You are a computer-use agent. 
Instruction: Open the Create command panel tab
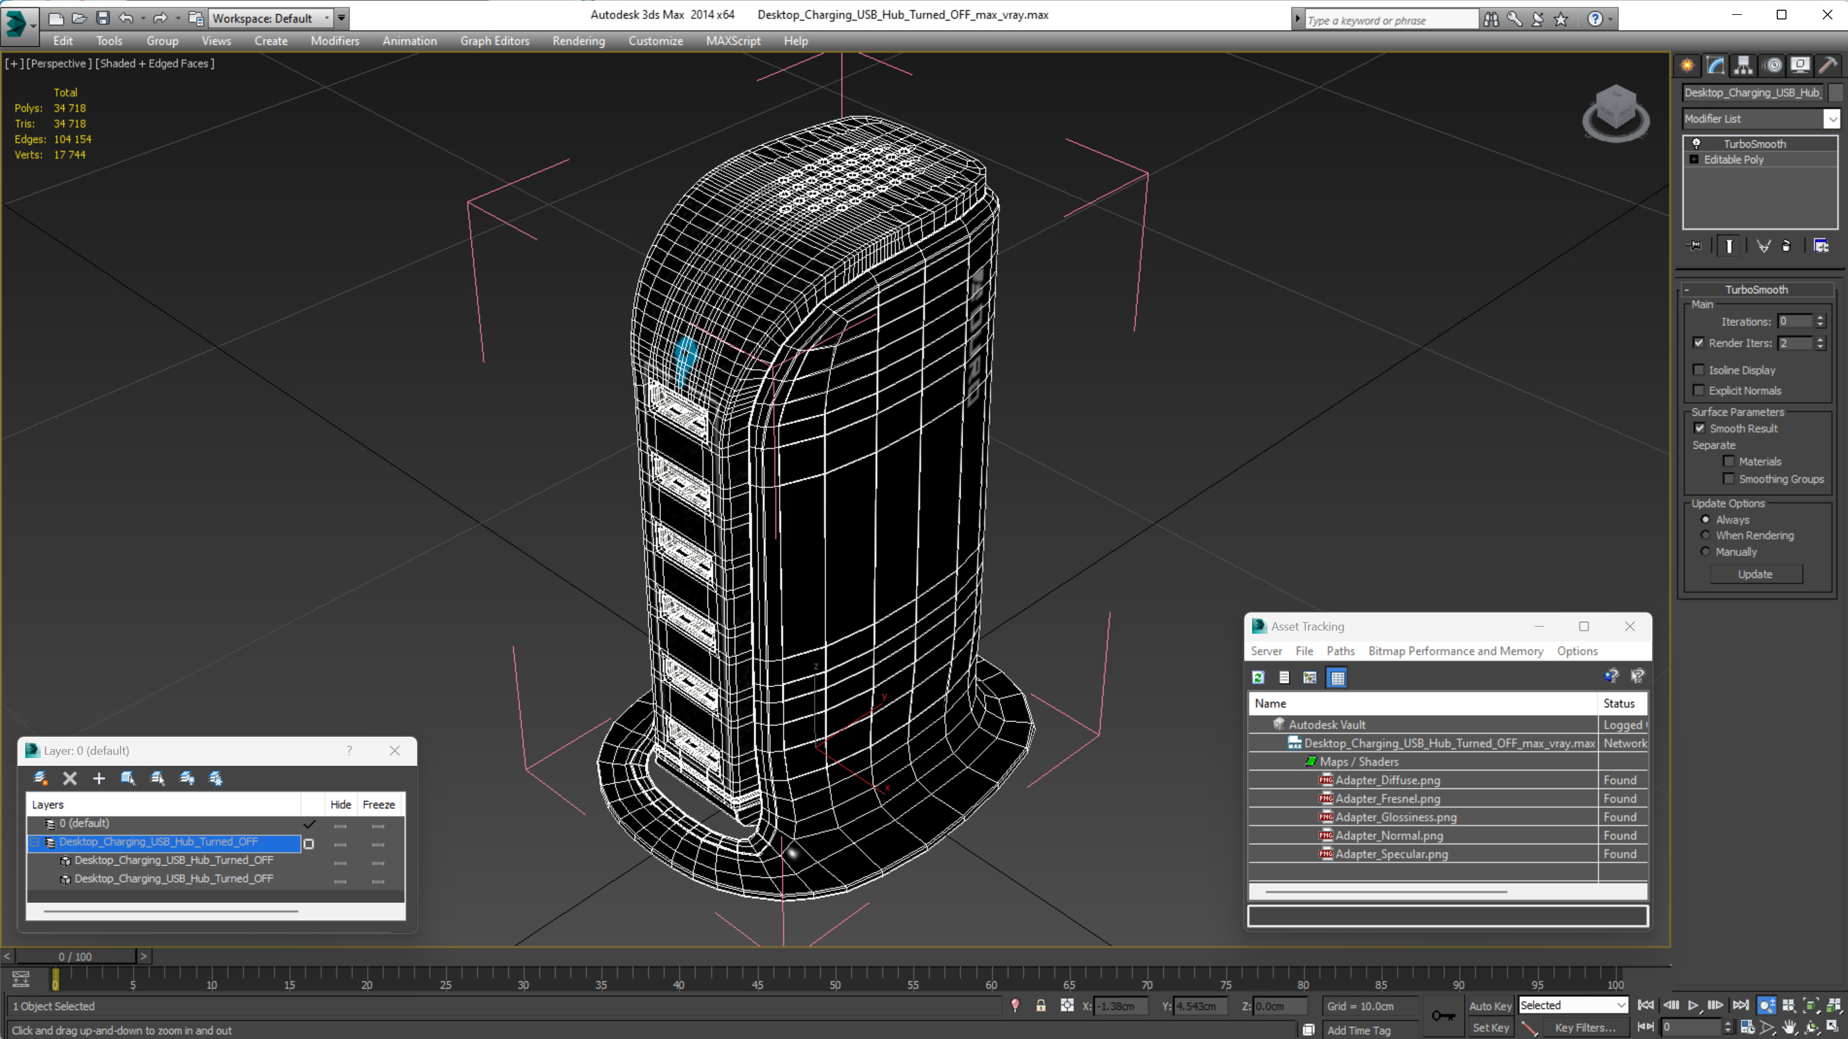click(x=1687, y=66)
